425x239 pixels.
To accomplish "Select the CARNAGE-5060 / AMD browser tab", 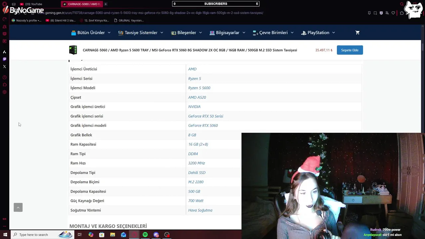I will click(x=82, y=4).
